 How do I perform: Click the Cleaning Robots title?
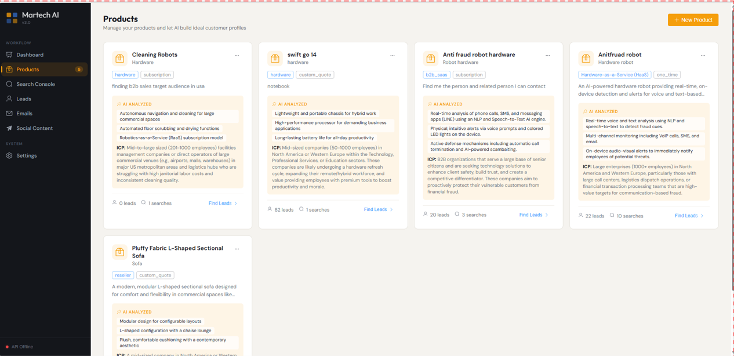155,55
